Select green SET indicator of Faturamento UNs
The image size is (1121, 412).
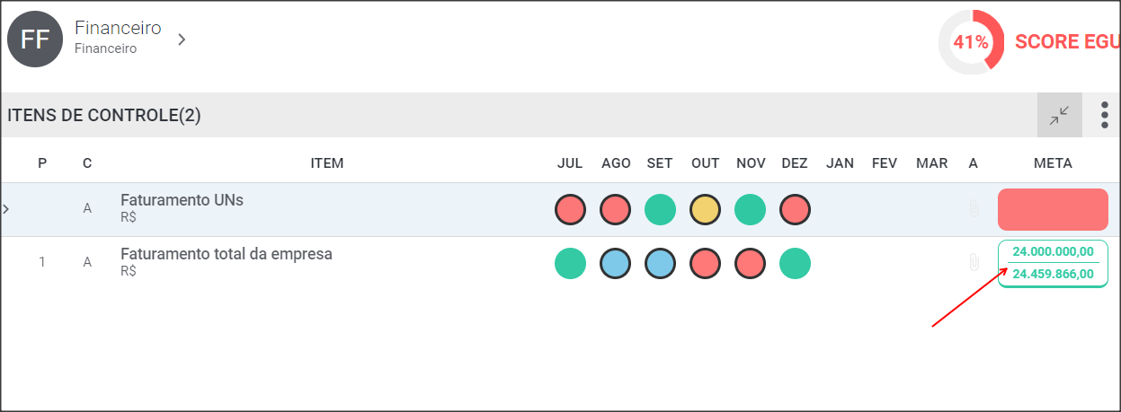point(660,209)
